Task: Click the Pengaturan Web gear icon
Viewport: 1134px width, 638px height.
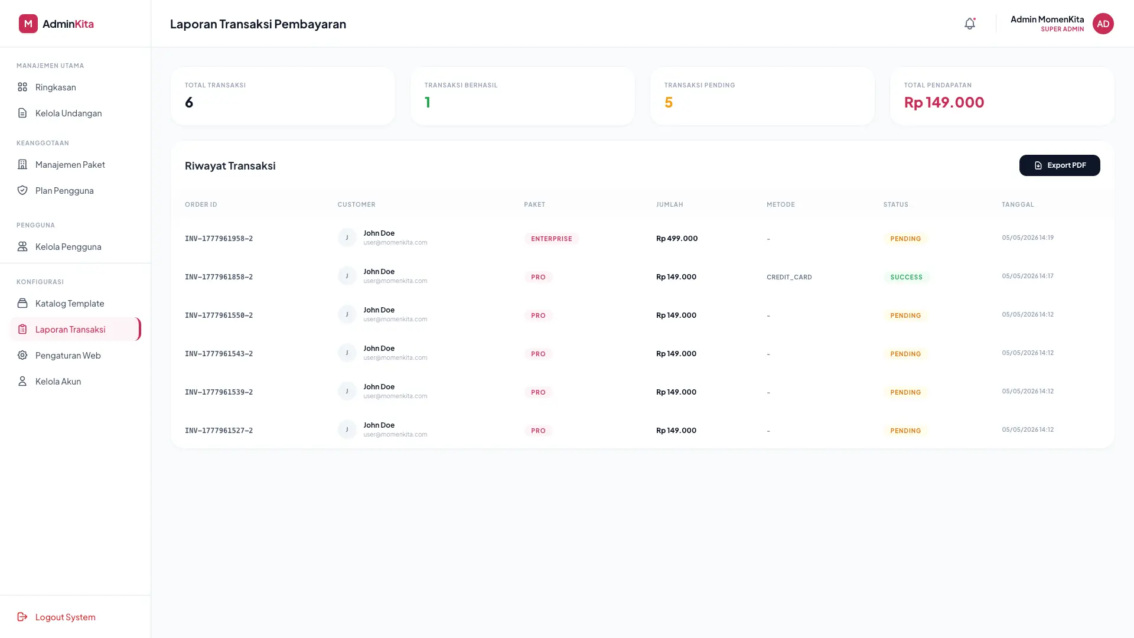Action: (x=22, y=355)
